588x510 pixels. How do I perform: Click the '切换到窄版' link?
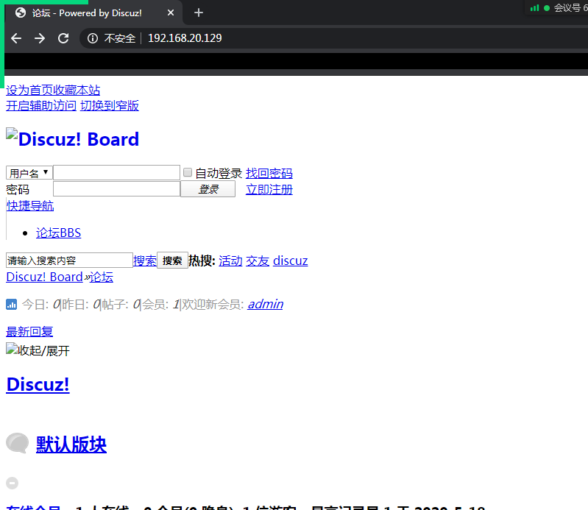(x=110, y=106)
